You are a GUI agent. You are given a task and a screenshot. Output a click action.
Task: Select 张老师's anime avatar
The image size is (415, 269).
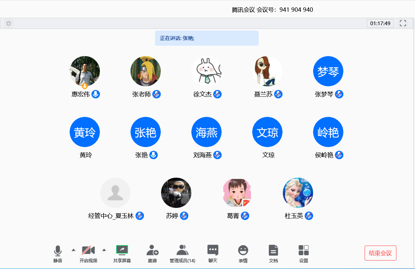pos(146,71)
